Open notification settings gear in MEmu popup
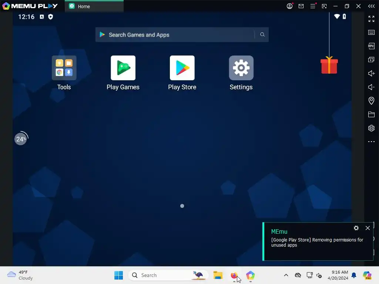 [x=356, y=228]
